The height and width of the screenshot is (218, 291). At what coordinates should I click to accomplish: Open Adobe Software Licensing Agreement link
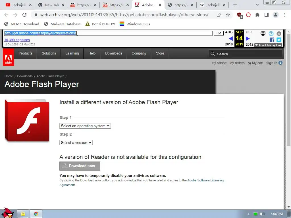pos(205,180)
